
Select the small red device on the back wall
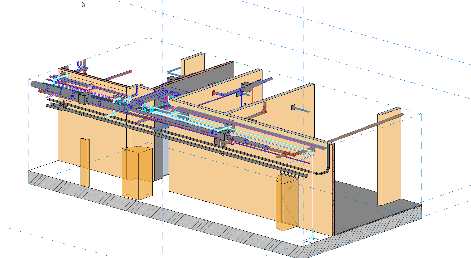click(x=214, y=93)
